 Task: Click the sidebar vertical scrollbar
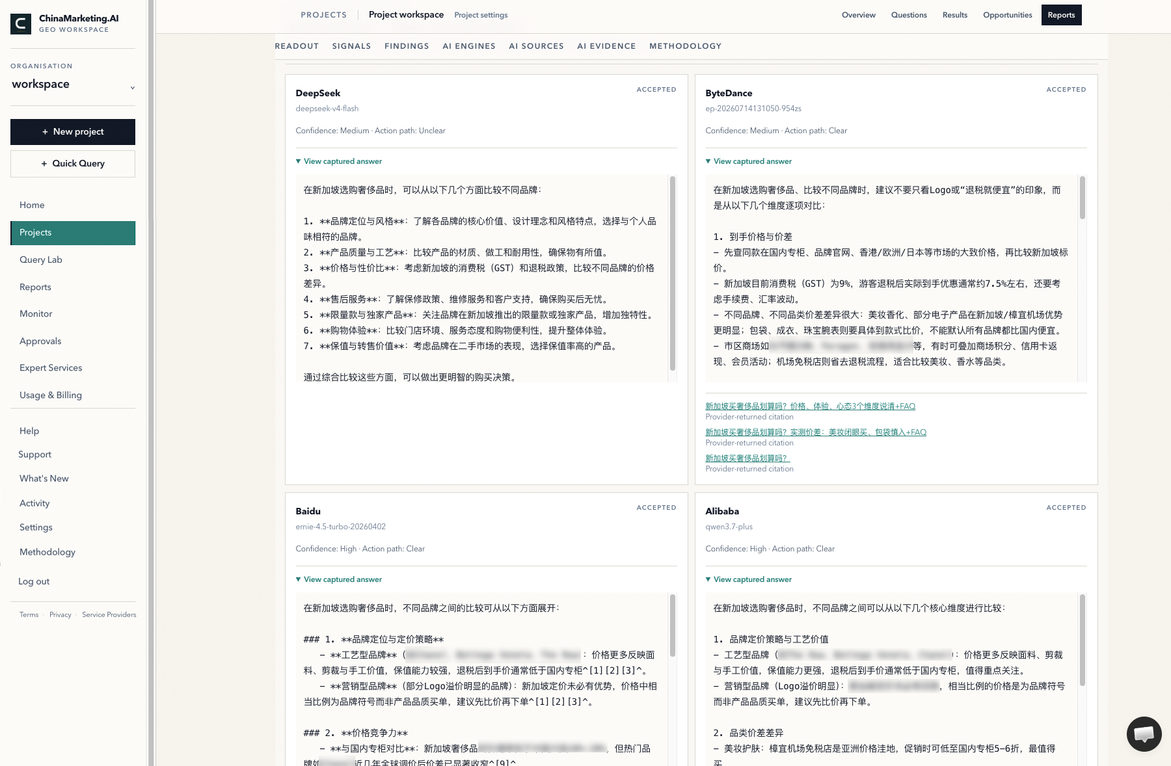click(x=151, y=383)
